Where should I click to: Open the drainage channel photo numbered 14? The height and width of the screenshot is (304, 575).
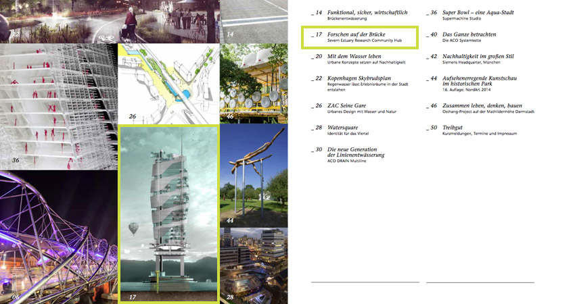tap(254, 21)
